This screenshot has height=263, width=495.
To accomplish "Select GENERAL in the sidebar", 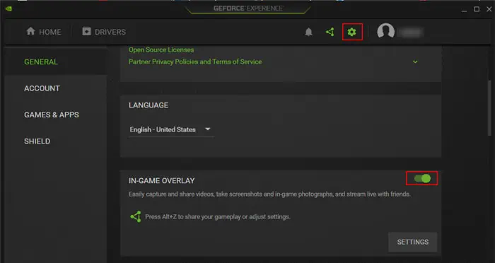I will (x=41, y=62).
